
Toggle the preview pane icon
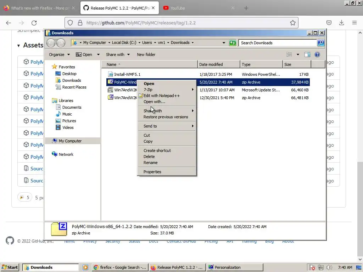click(307, 55)
